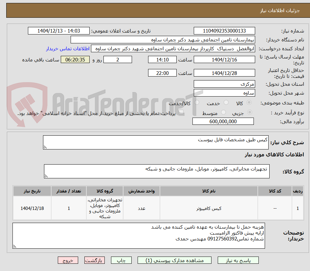This screenshot has width=310, height=271.
Task: Click the response deadline date 1404/12/16
Action: tap(224, 59)
